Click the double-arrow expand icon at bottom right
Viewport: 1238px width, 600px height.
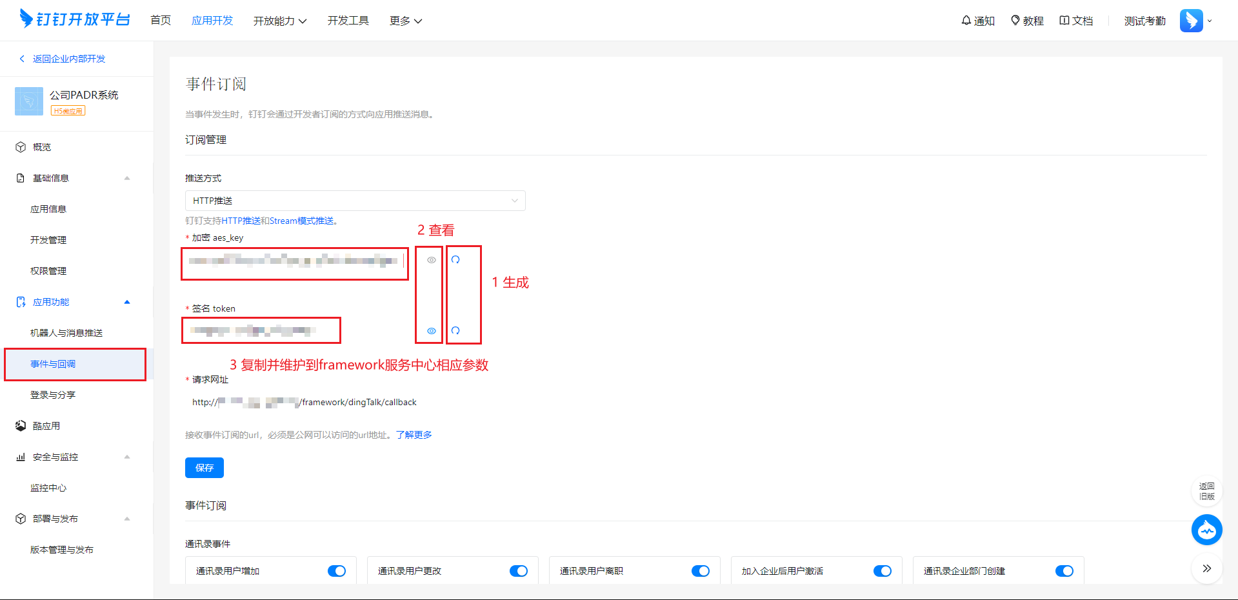click(x=1206, y=568)
